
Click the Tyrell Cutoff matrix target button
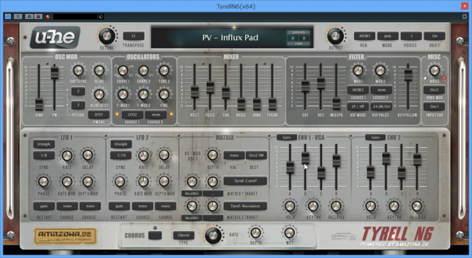pyautogui.click(x=245, y=181)
